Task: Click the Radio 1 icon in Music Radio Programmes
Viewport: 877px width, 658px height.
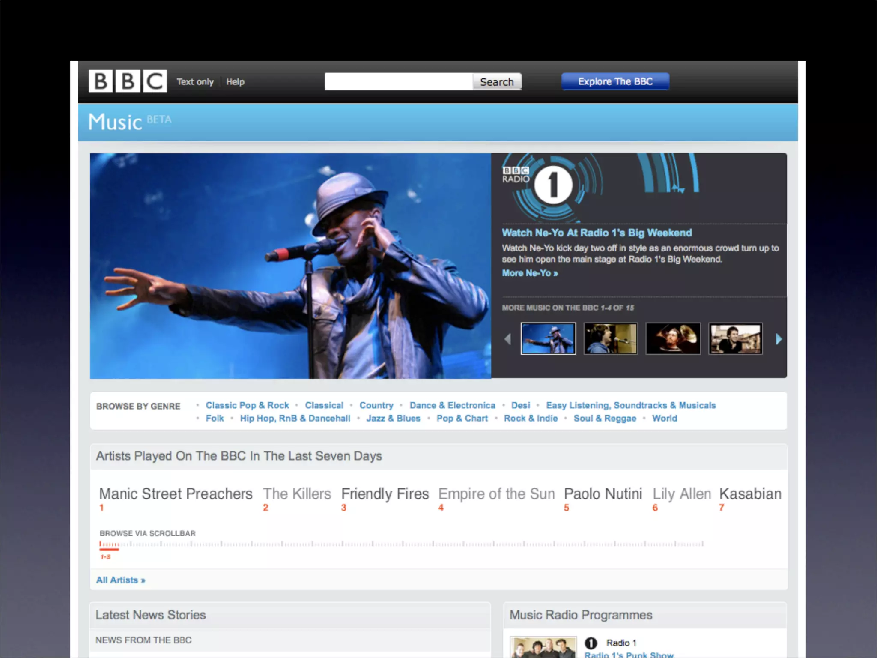Action: point(591,643)
